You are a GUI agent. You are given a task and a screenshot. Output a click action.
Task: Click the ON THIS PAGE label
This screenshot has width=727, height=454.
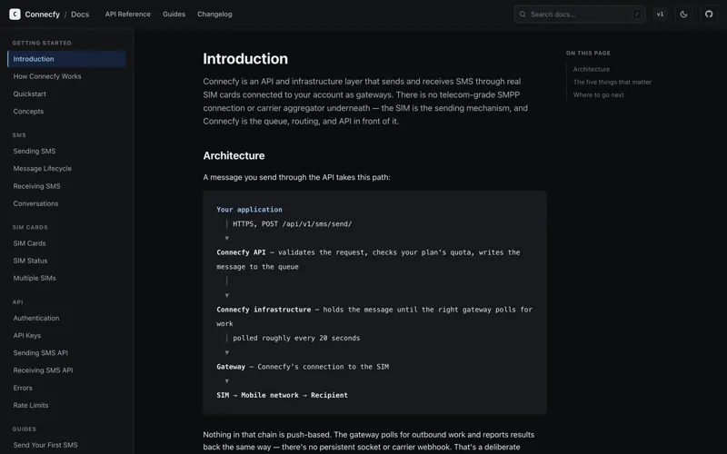[x=588, y=54]
